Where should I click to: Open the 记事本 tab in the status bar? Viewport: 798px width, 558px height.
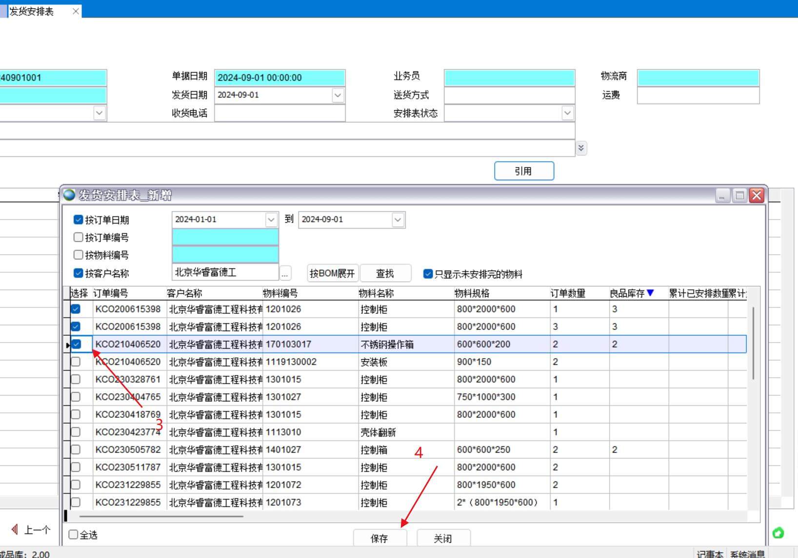(710, 554)
